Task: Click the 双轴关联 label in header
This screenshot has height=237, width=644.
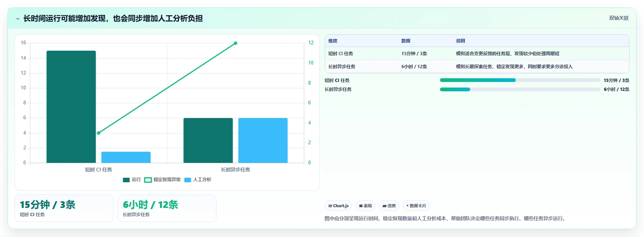Action: coord(619,18)
